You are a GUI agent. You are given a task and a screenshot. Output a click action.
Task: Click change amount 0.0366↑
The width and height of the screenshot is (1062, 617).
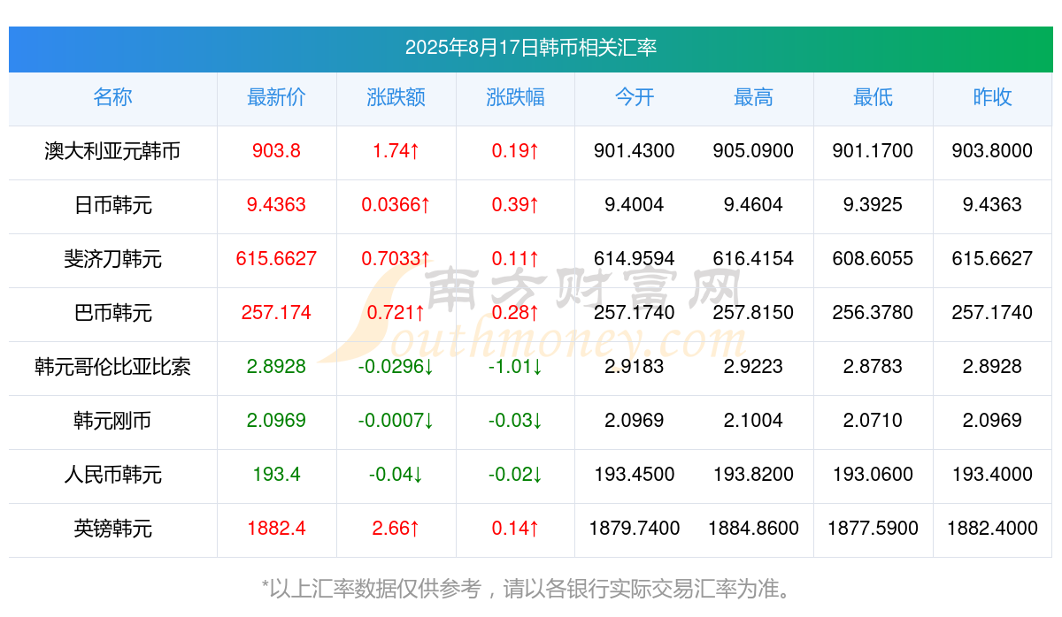396,205
